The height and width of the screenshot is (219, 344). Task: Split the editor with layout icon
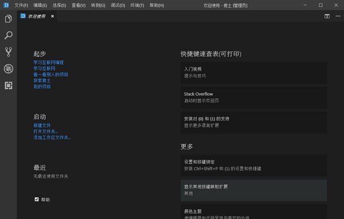pos(327,16)
